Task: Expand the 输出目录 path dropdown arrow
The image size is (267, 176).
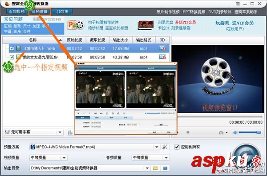Action: pos(147,168)
